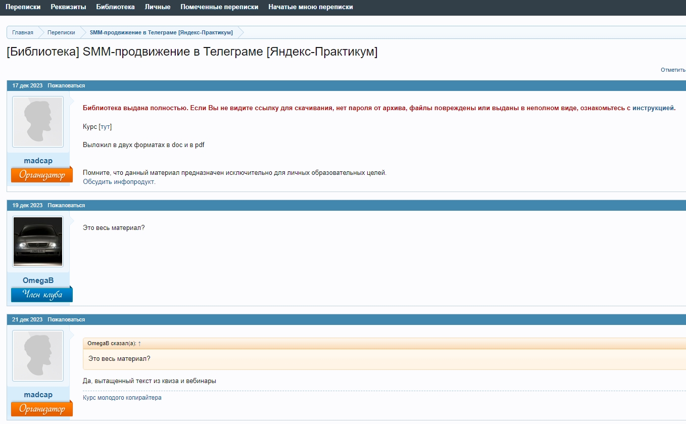Open the course тут download link
This screenshot has height=424, width=686.
pyautogui.click(x=105, y=126)
